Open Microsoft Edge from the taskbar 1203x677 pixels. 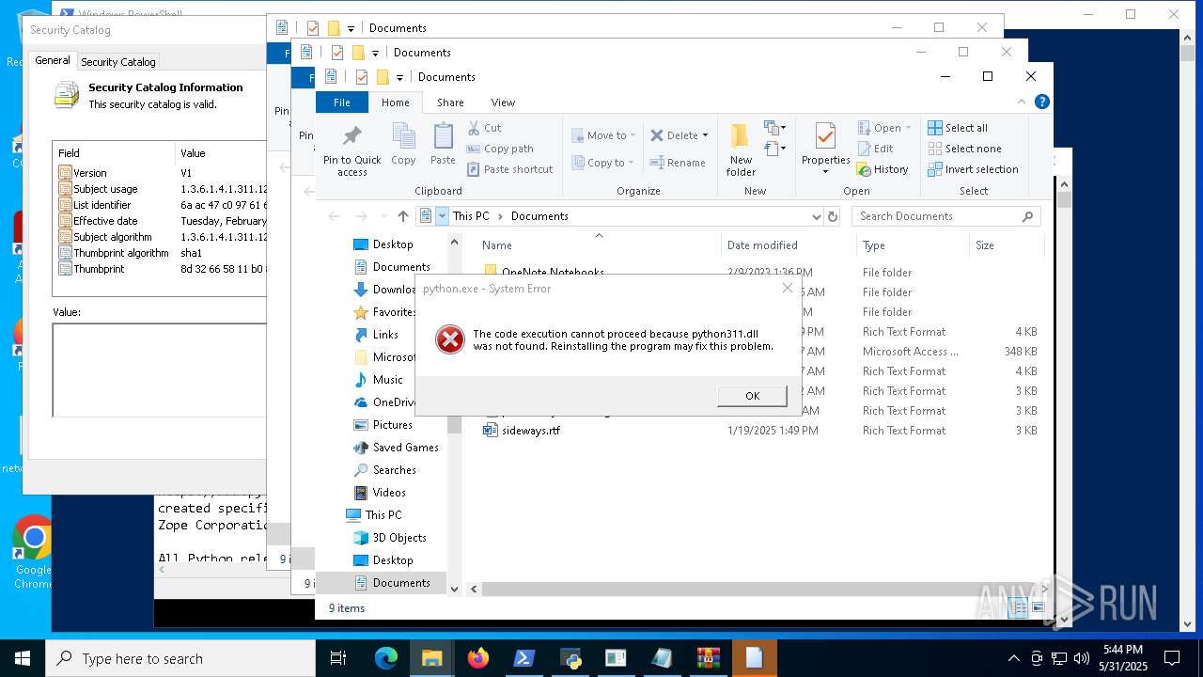click(x=386, y=658)
